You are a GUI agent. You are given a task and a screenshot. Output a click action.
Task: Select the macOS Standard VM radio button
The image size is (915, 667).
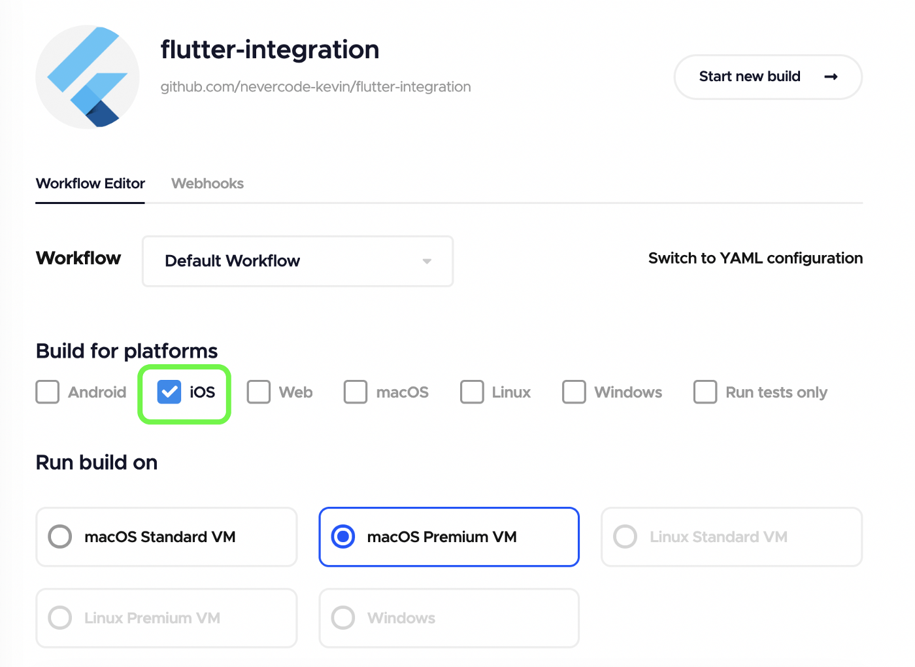[x=60, y=537]
